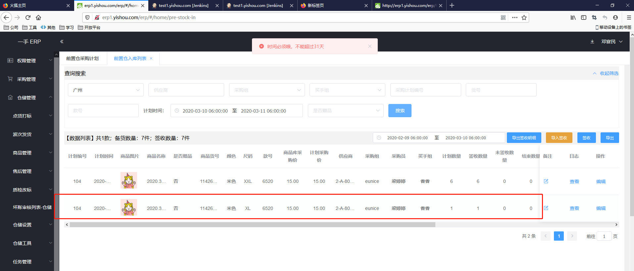Viewport: 634px width, 271px height.
Task: Click 查看 log link in XXL row
Action: point(574,181)
